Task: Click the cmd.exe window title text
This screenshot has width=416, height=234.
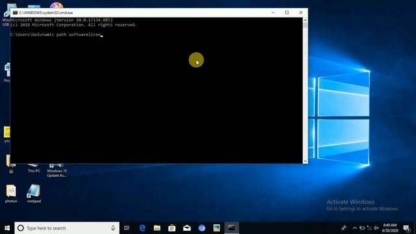Action: 46,12
